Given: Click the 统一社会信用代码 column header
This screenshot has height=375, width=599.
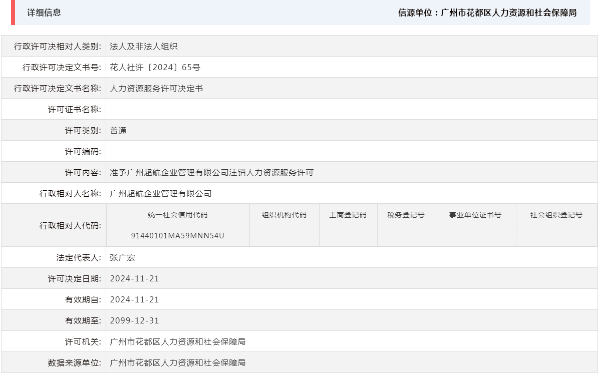Looking at the screenshot, I should [x=178, y=214].
